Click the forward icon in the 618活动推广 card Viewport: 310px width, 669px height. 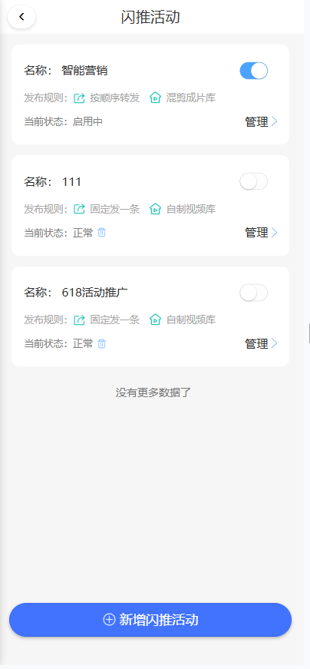pyautogui.click(x=79, y=320)
